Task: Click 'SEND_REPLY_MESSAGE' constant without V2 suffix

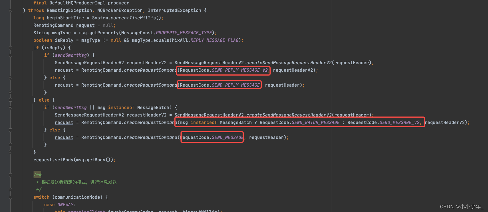Action: coord(236,85)
